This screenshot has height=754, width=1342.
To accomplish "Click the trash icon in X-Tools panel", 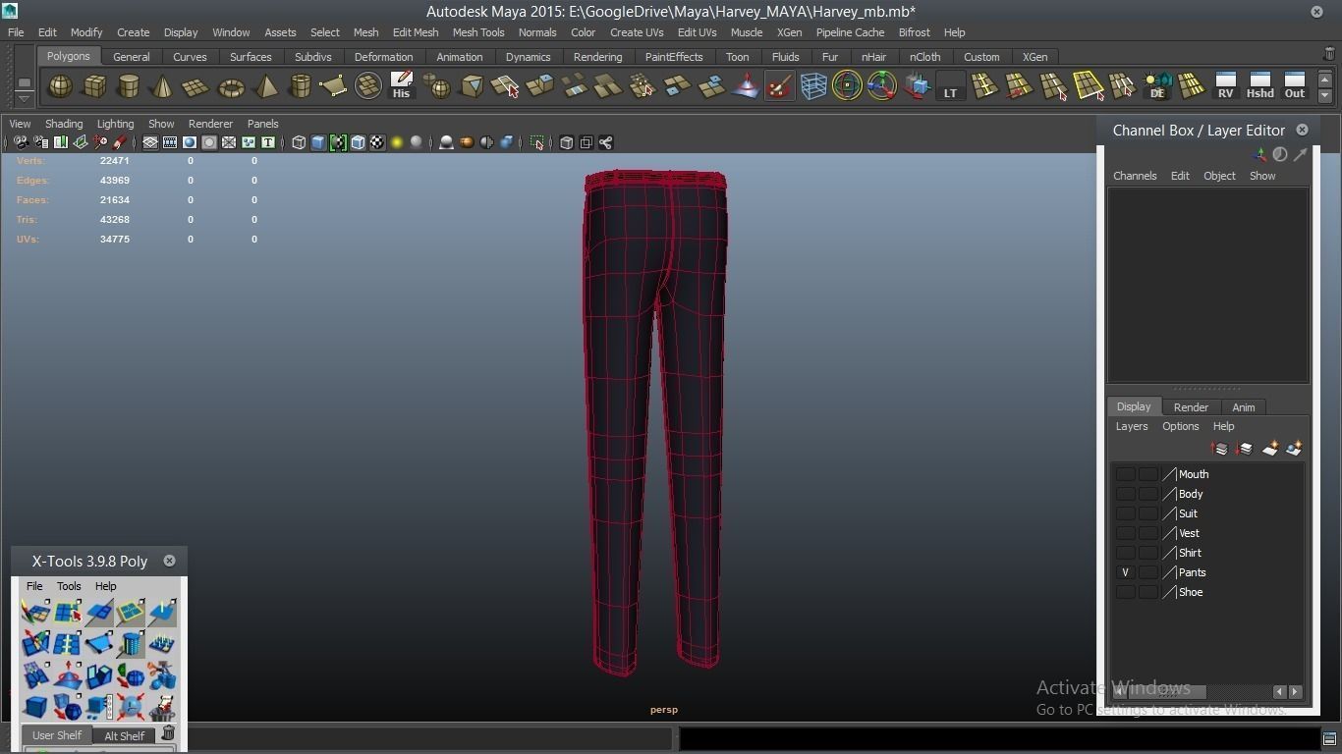I will point(168,732).
